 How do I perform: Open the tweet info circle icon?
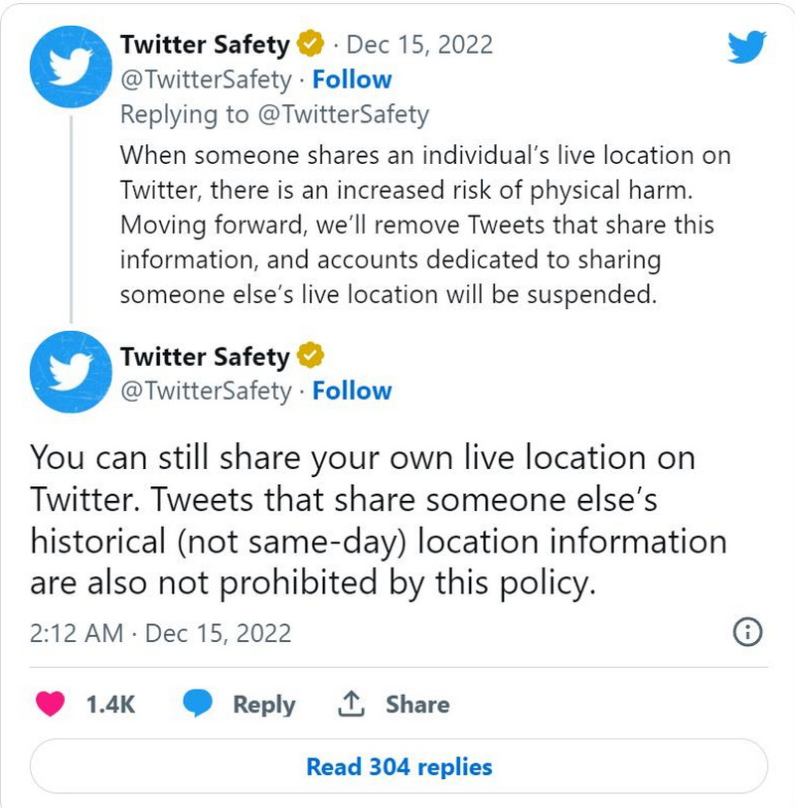pos(746,632)
